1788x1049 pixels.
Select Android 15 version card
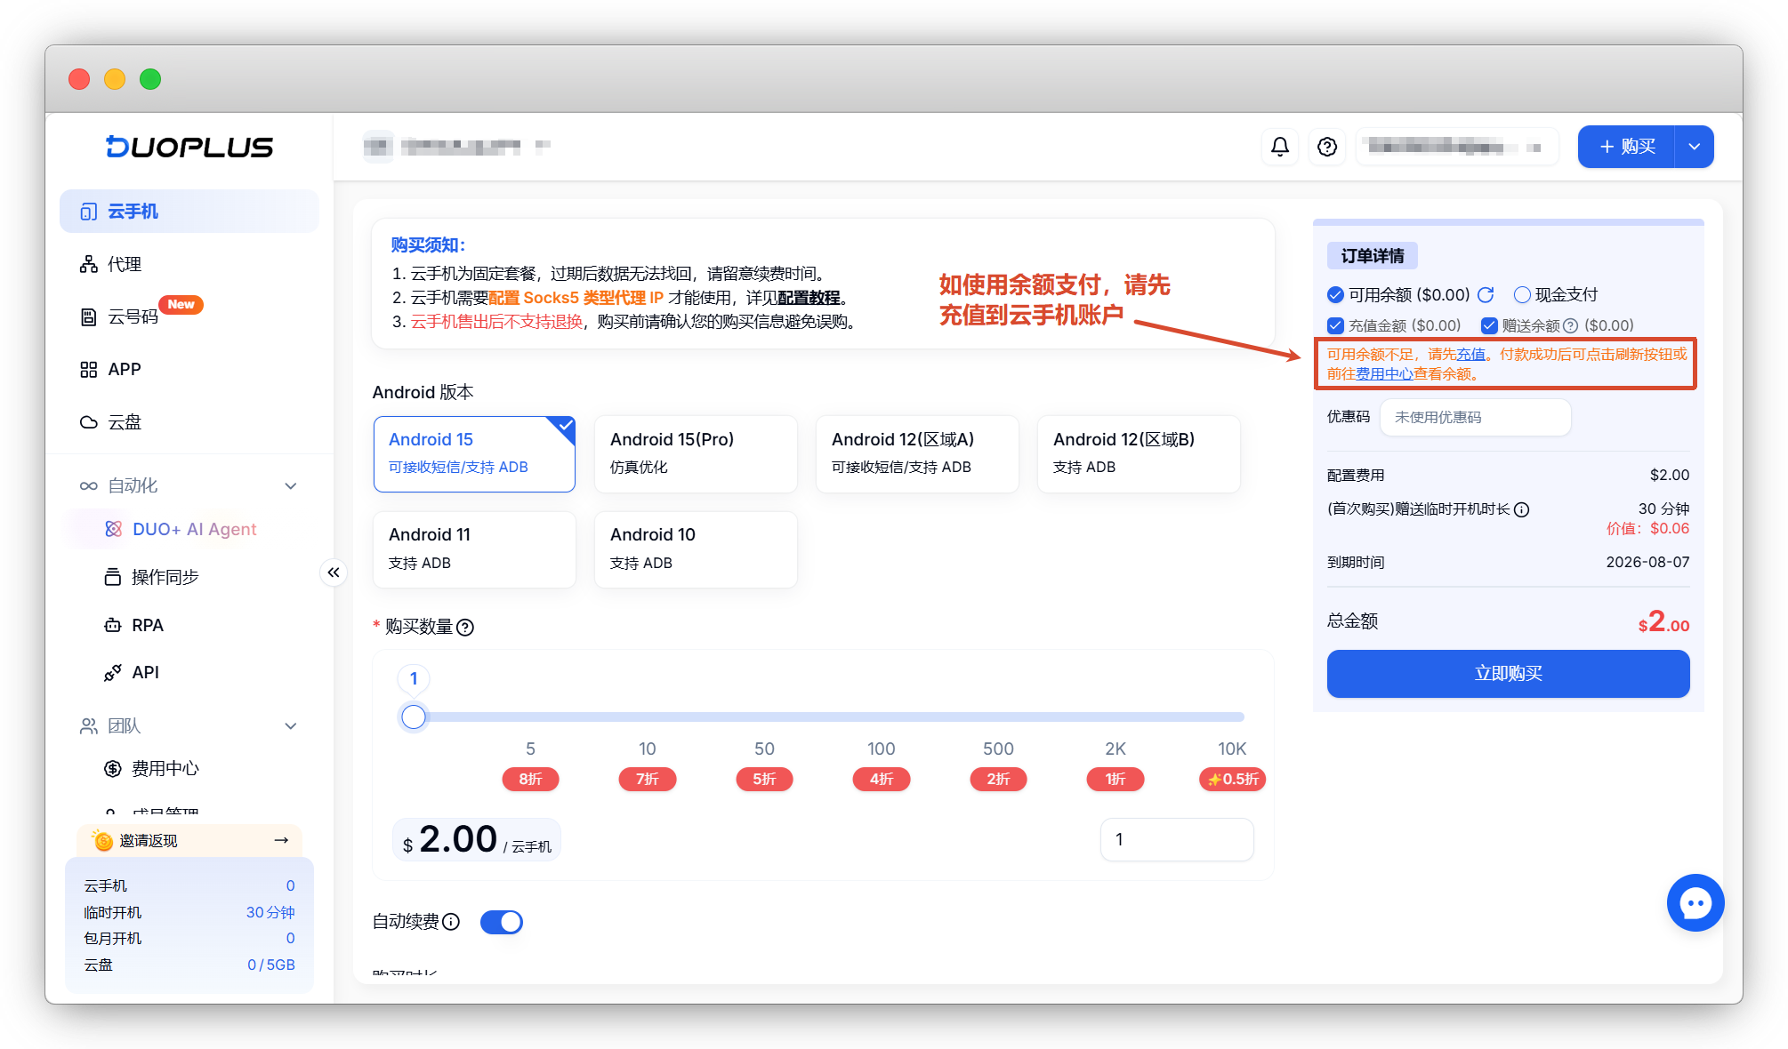[x=474, y=453]
